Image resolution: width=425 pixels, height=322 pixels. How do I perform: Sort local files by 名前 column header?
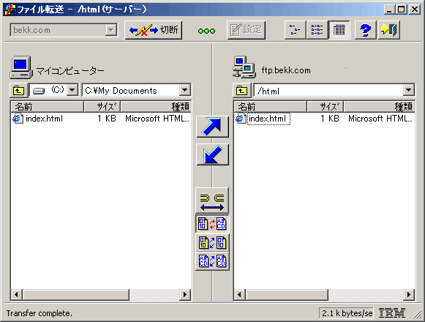click(47, 107)
